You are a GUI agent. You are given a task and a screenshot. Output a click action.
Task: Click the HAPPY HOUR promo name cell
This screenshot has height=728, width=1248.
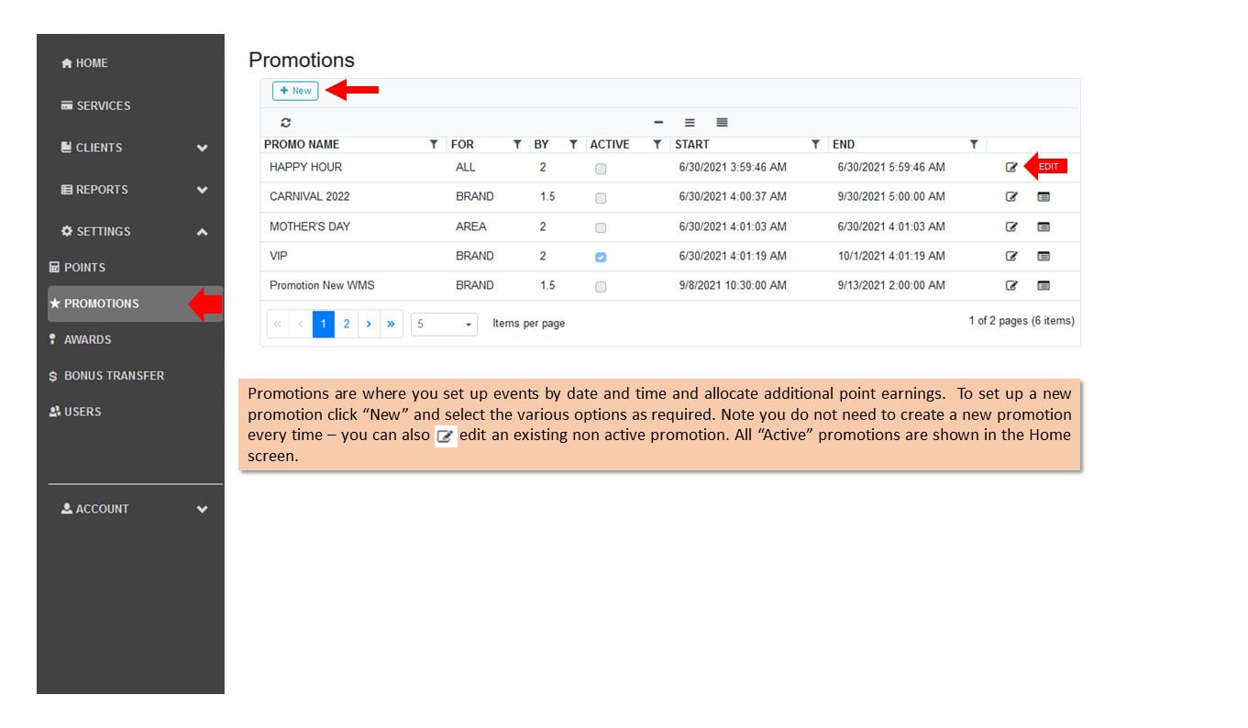tap(306, 167)
